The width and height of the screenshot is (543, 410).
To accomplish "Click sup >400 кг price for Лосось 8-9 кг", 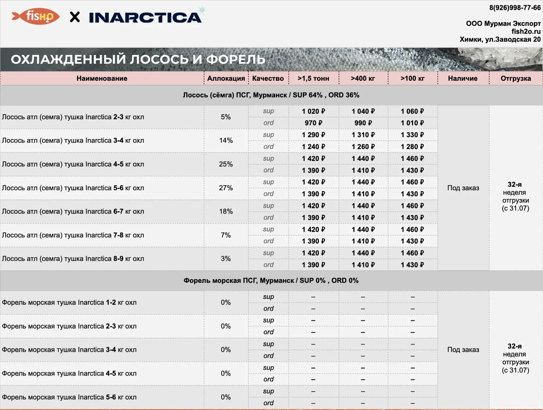I will coord(363,253).
